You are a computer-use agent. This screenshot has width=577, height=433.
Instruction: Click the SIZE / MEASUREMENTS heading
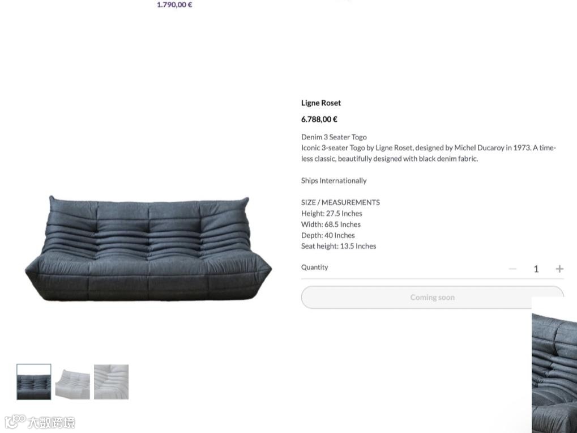coord(340,202)
